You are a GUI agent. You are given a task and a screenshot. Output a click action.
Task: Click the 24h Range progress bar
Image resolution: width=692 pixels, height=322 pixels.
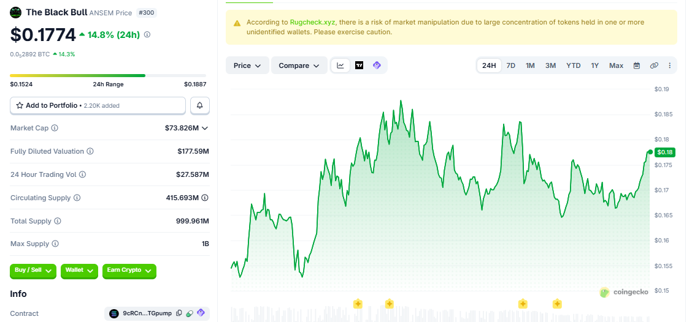point(108,75)
